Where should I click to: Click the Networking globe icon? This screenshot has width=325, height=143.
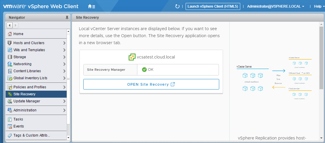click(x=10, y=64)
